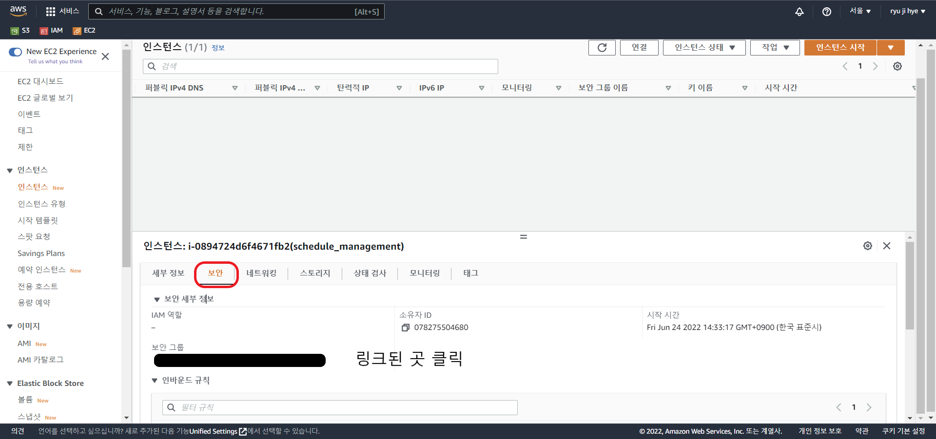Go to the next inbound rules page
This screenshot has width=936, height=439.
pos(869,407)
